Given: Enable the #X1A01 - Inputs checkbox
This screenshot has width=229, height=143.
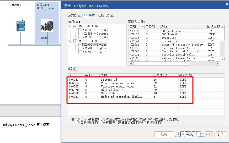Looking at the screenshot, I should [80, 48].
